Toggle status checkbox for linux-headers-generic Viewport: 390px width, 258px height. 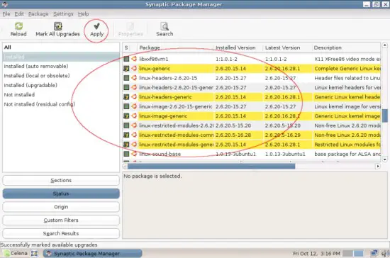(126, 97)
